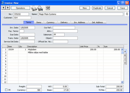Maximize the Invoice window
This screenshot has height=93, width=130.
coord(123,3)
